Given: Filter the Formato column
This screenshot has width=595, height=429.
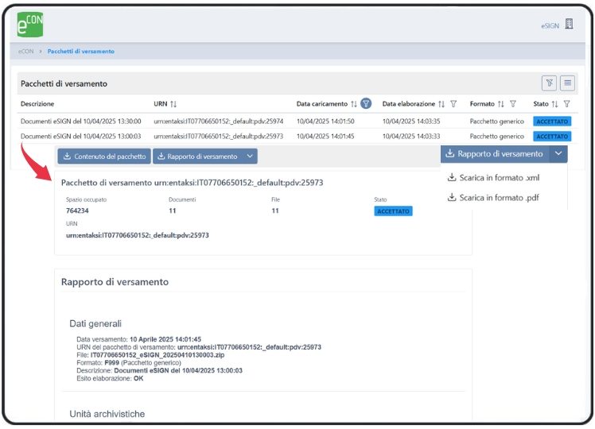Looking at the screenshot, I should pos(513,104).
